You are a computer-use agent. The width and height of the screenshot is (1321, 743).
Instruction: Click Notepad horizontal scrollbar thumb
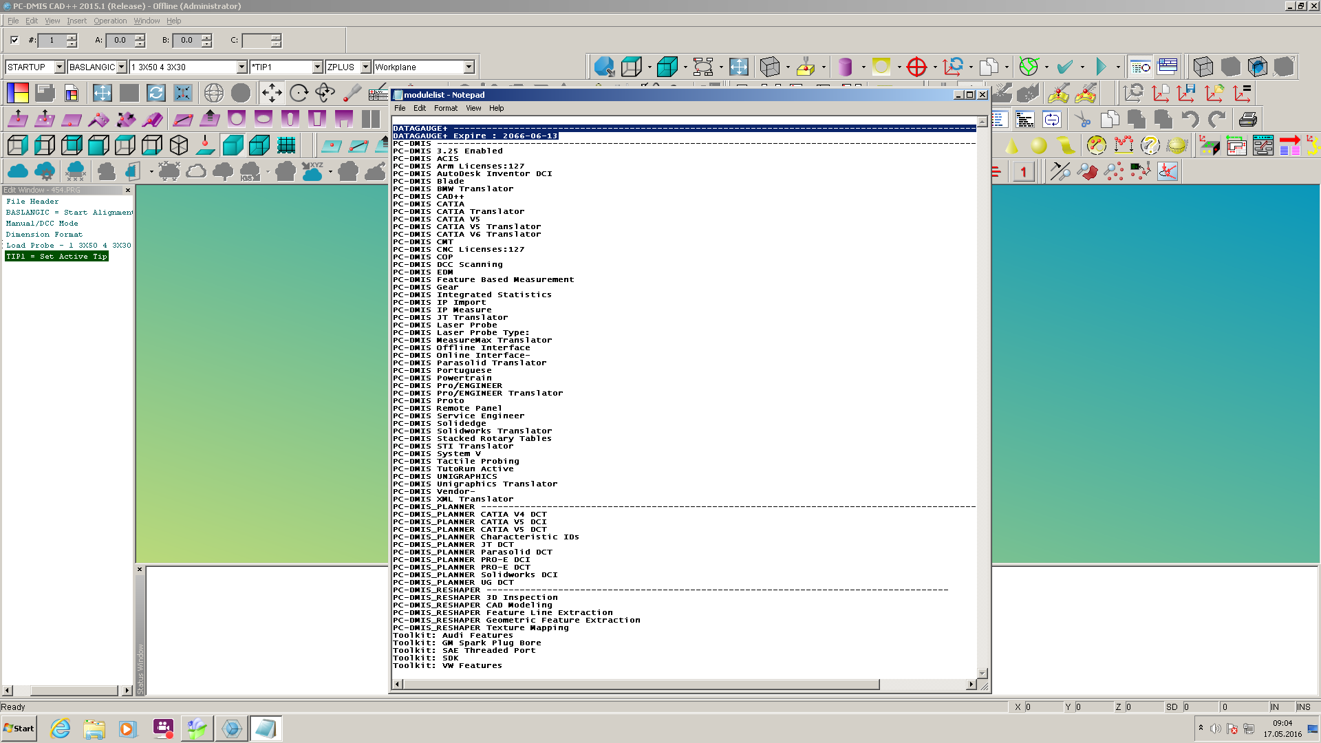[x=641, y=685]
